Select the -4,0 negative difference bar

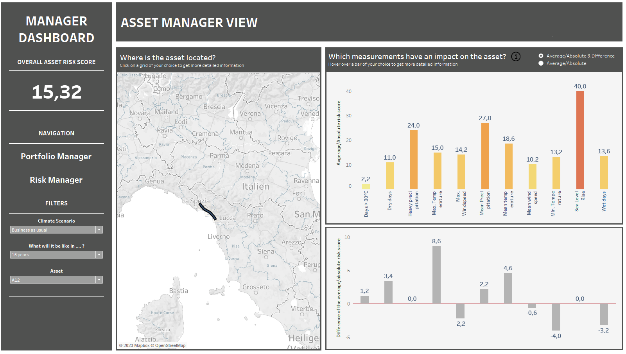point(556,317)
